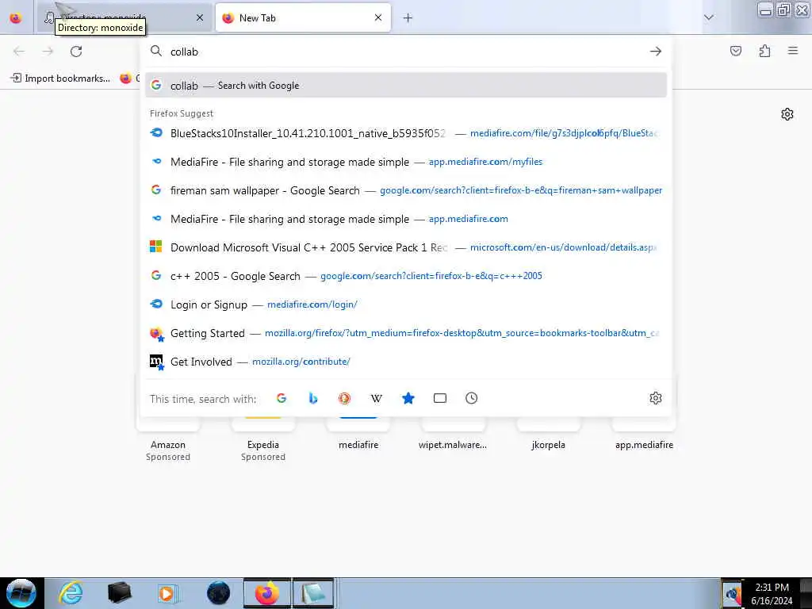Search this time with DuckDuckGo icon
This screenshot has height=609, width=812.
point(344,398)
